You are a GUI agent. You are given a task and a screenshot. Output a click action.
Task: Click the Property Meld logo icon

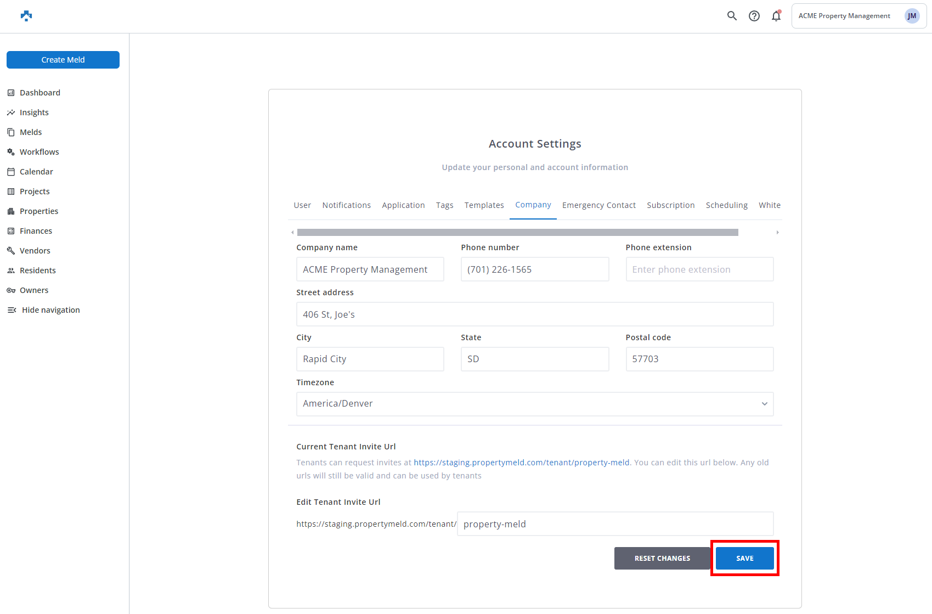26,16
